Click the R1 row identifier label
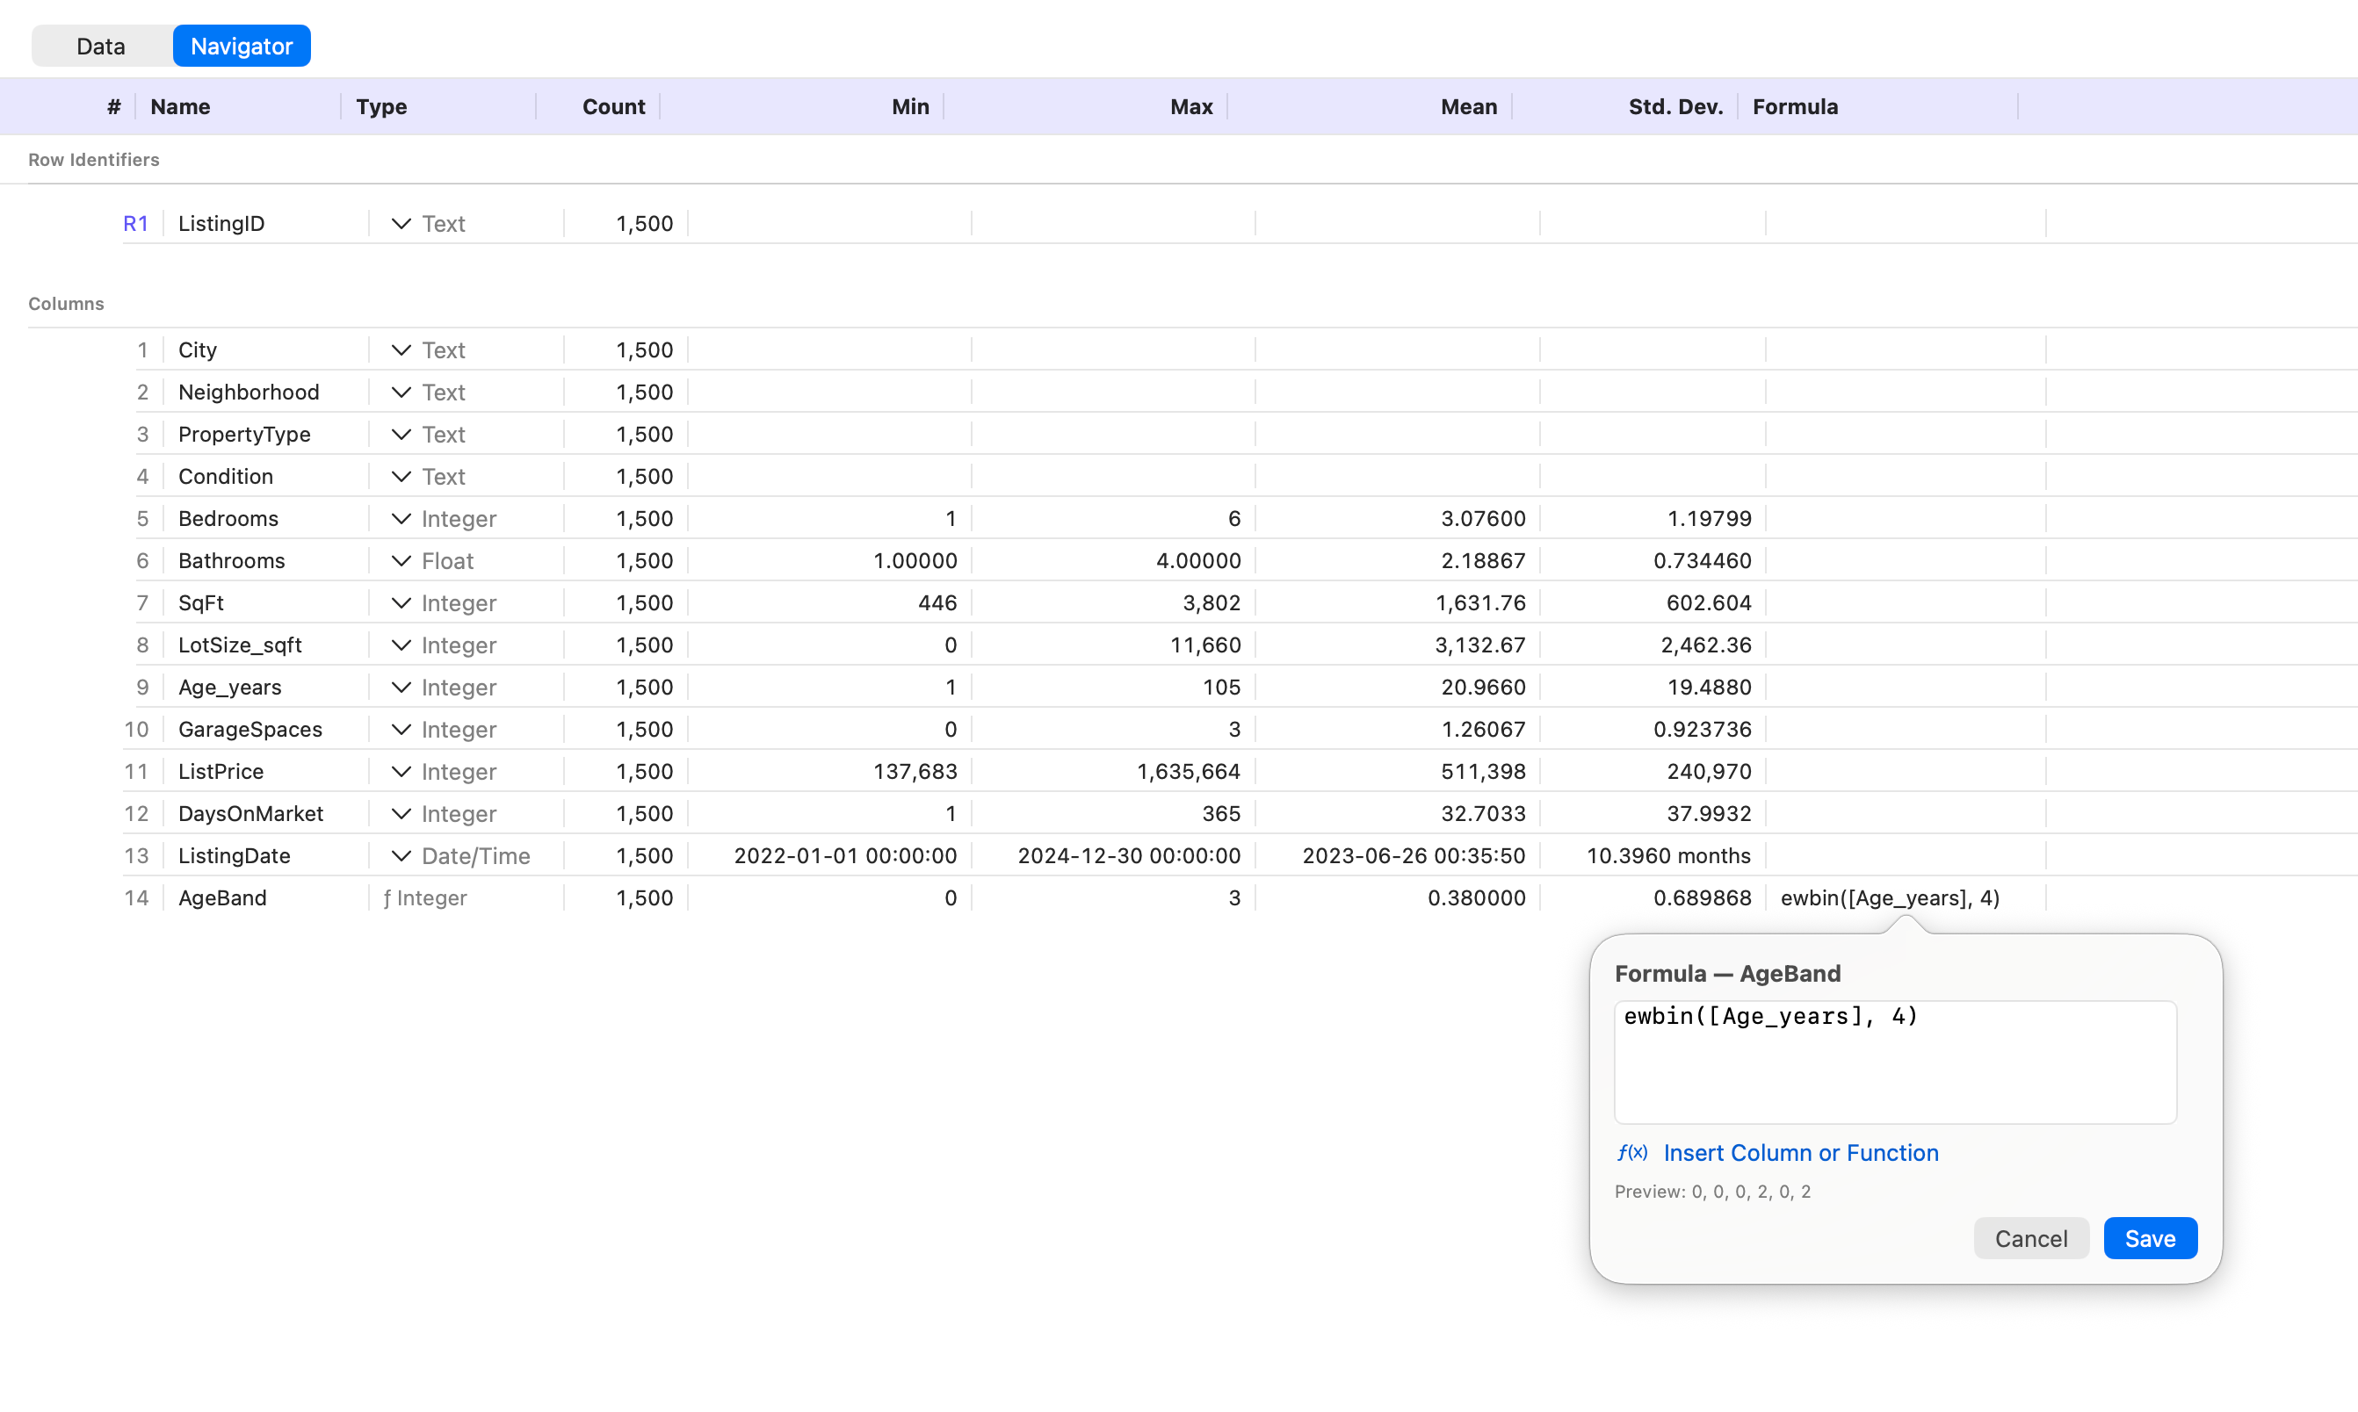 click(x=136, y=224)
